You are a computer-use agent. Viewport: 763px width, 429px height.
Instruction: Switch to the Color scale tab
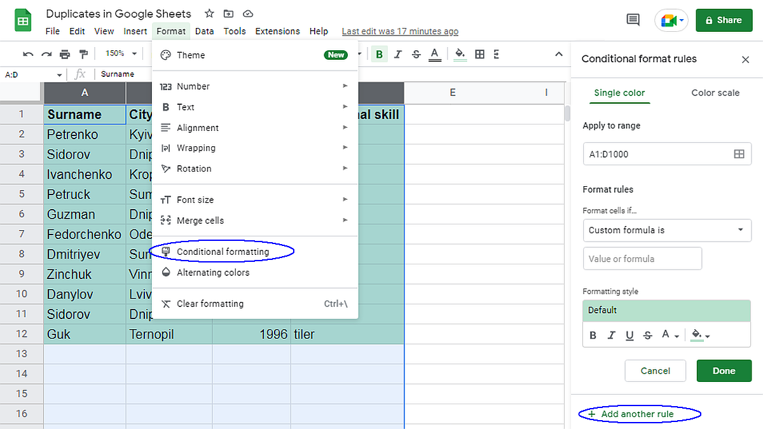click(x=715, y=93)
